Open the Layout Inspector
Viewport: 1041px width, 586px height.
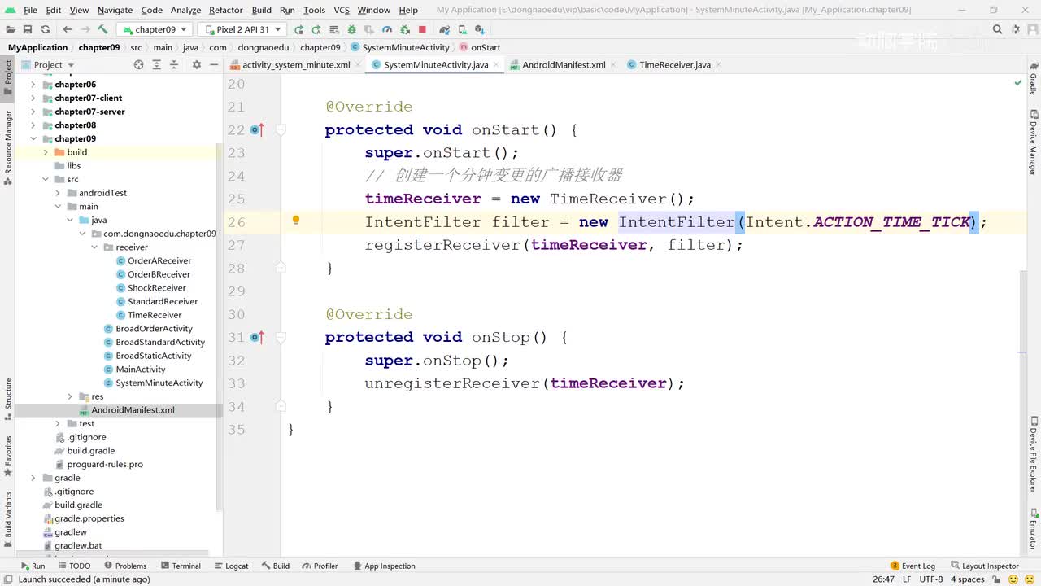click(x=984, y=566)
